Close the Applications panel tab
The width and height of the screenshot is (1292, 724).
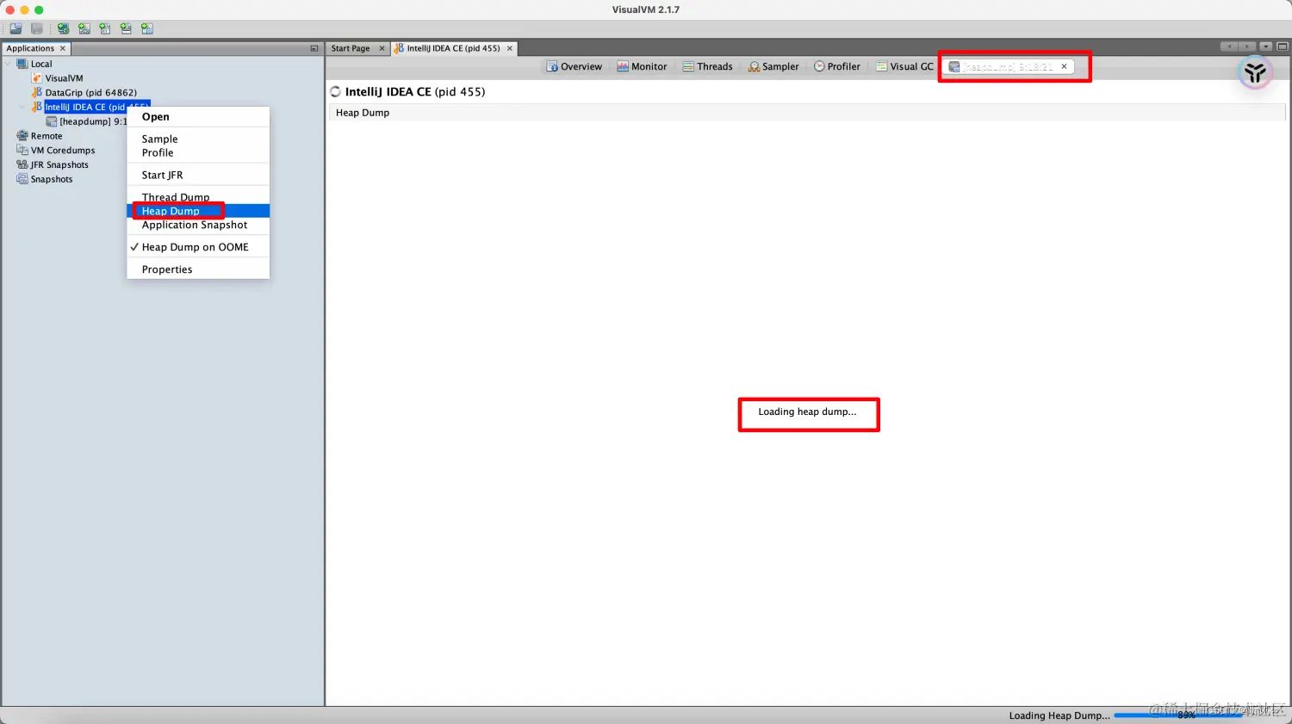[62, 48]
